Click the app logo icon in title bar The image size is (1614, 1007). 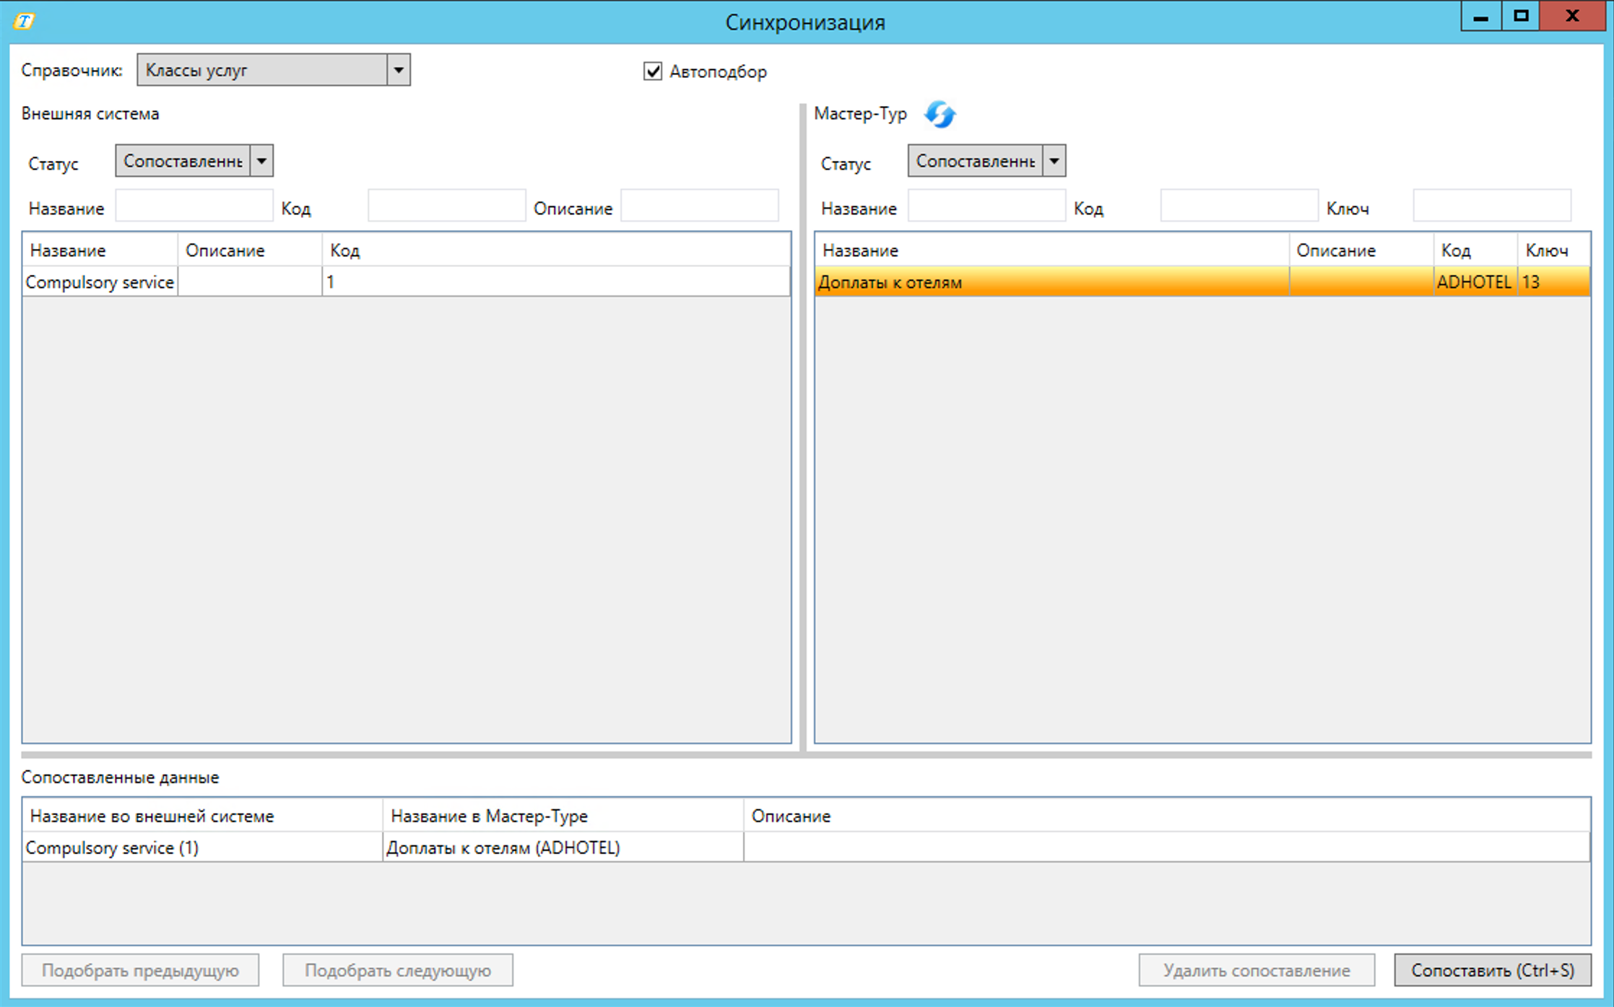coord(24,21)
